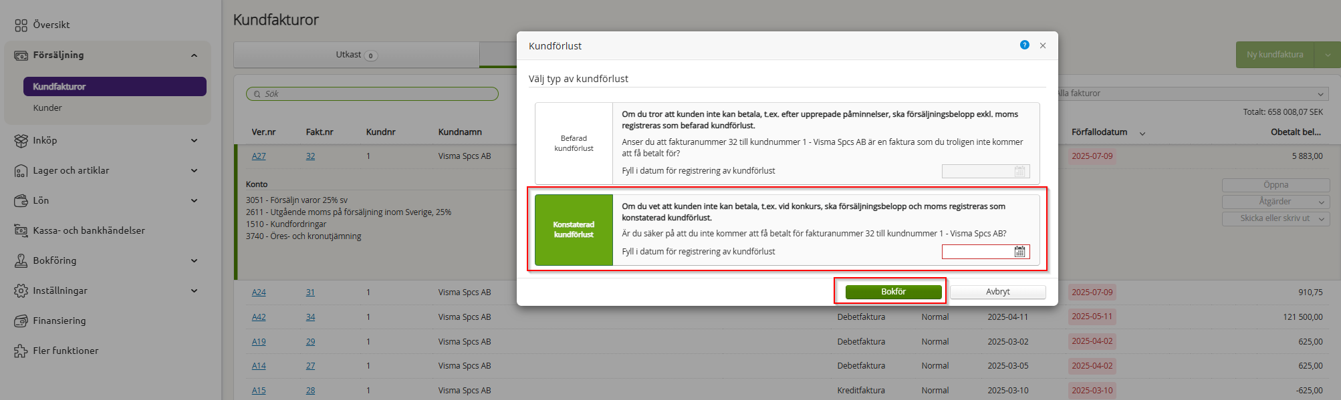
Task: Open Kunder in the sidebar
Action: pyautogui.click(x=47, y=108)
